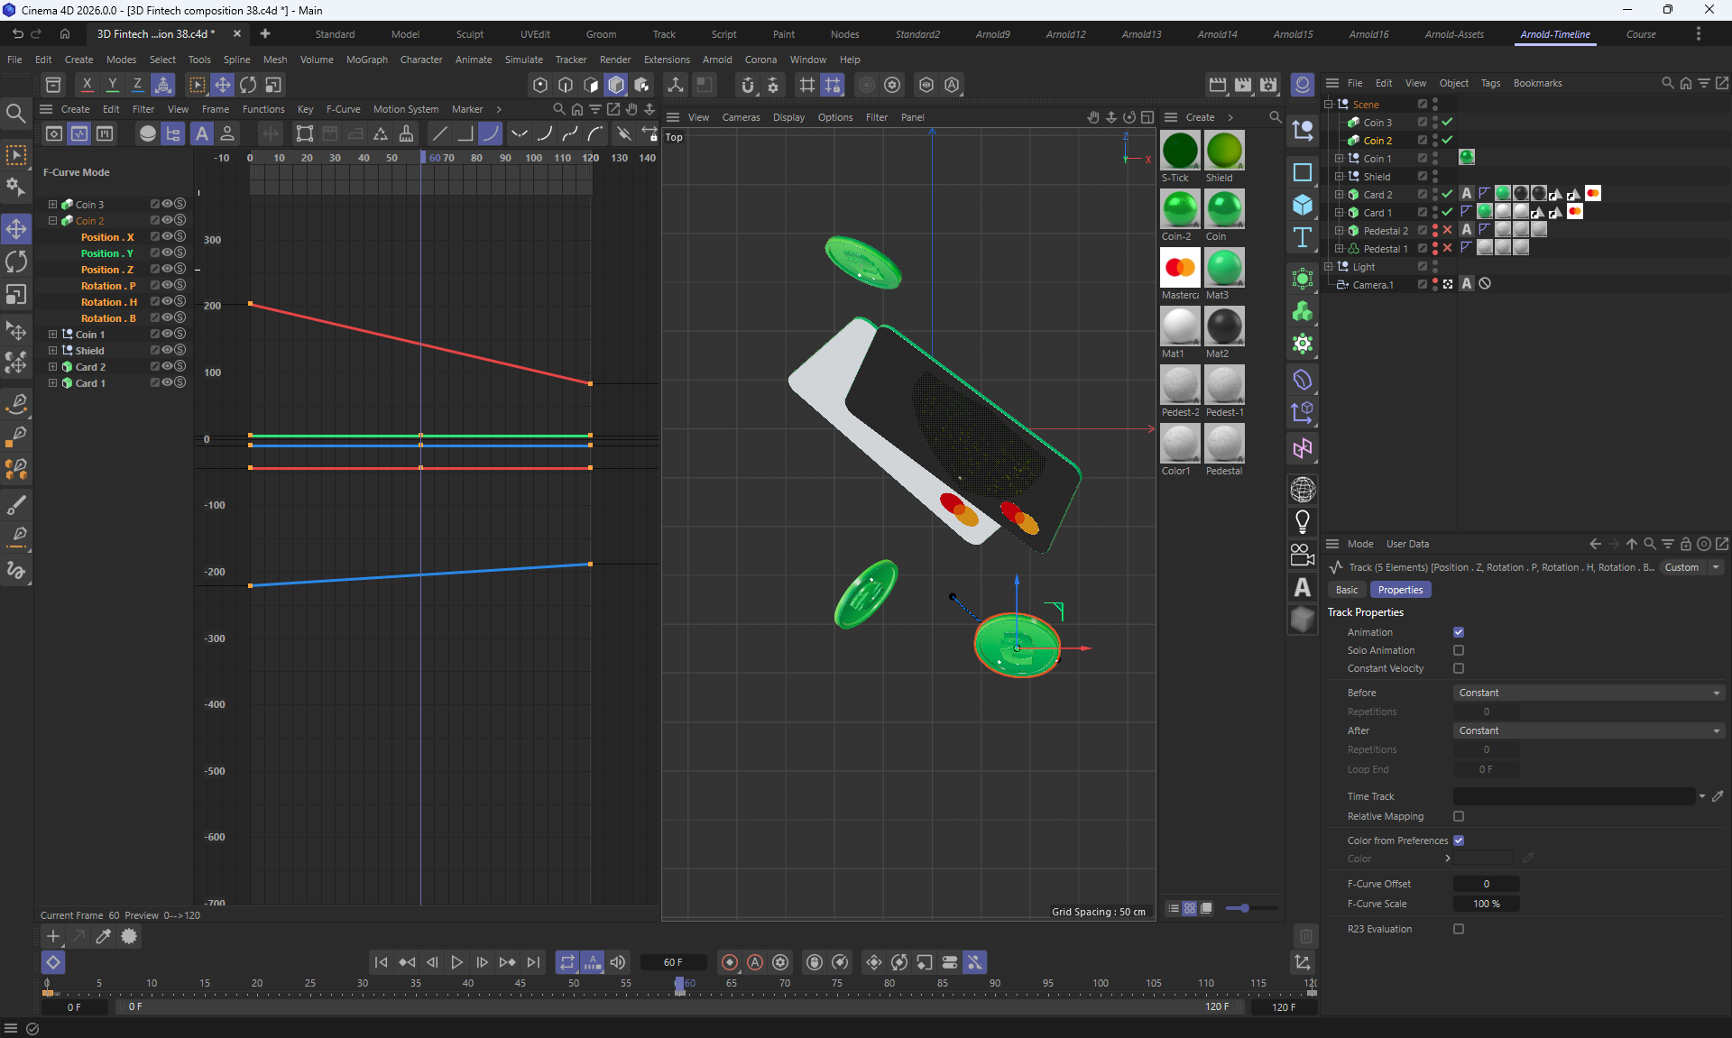Image resolution: width=1732 pixels, height=1038 pixels.
Task: Open the F-Curve menu in timeline
Action: point(343,109)
